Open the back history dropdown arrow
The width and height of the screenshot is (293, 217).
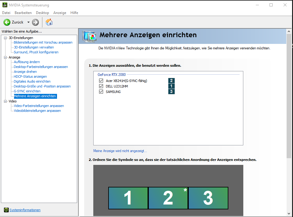click(x=28, y=22)
